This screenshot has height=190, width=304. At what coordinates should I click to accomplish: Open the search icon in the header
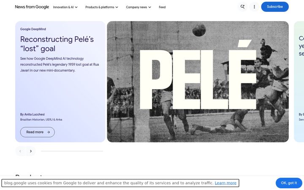[242, 7]
